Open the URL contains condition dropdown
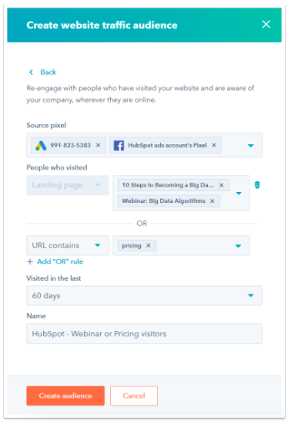 pyautogui.click(x=68, y=245)
